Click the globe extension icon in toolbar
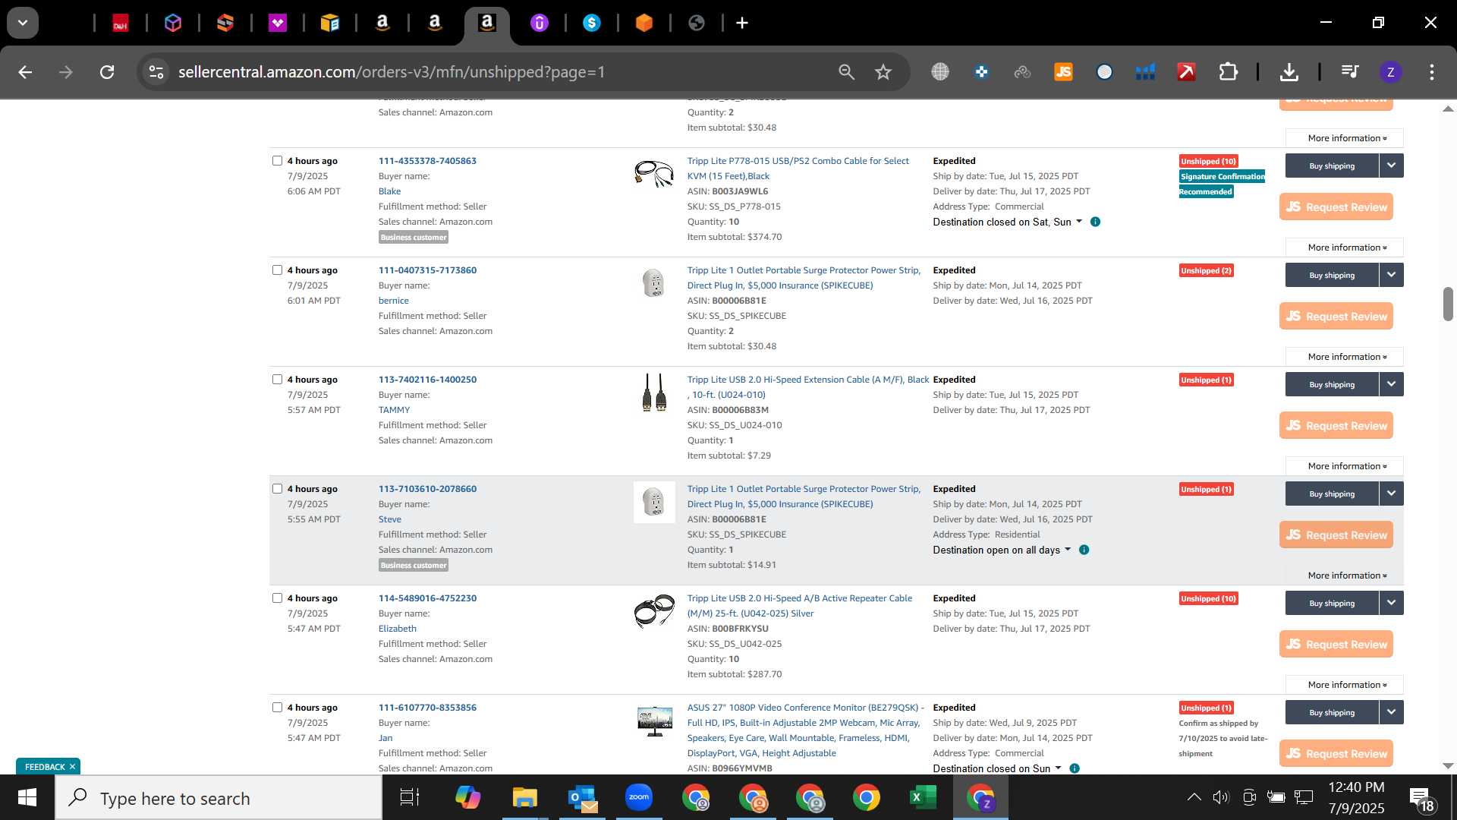Screen dimensions: 1457x820 click(x=940, y=72)
